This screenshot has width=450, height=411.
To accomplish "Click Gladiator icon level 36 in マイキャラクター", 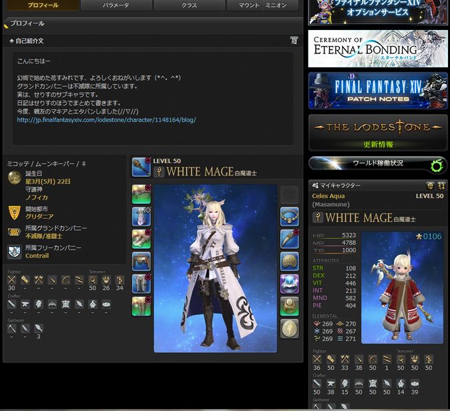I will point(317,359).
